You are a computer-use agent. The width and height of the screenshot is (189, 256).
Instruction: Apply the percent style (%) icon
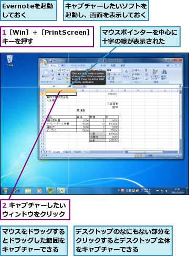click(x=114, y=75)
